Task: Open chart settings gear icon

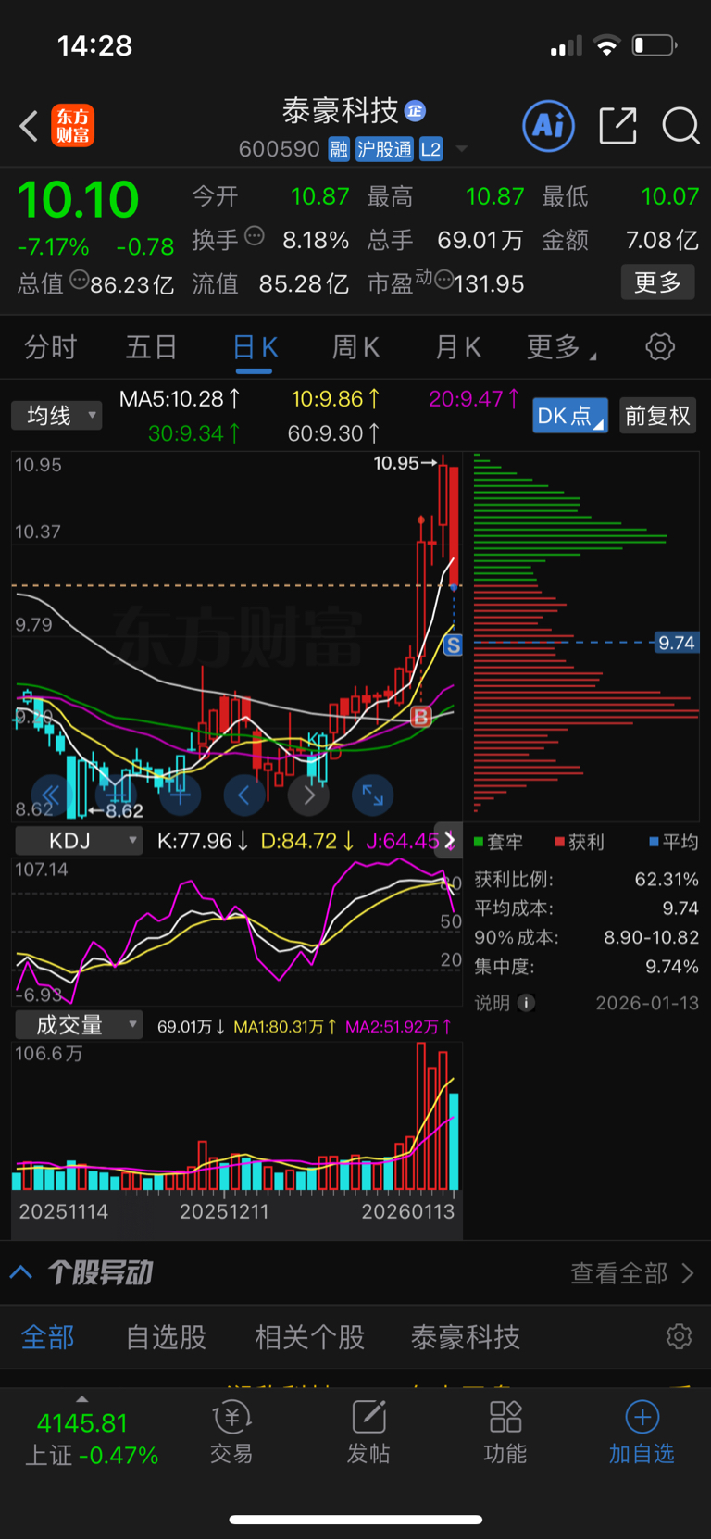Action: pos(660,347)
